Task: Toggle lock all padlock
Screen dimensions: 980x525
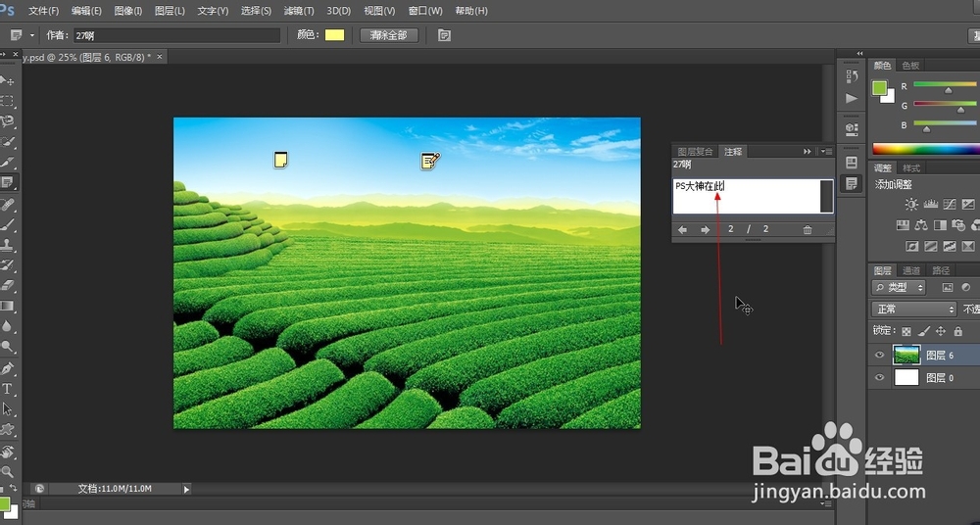Action: coord(958,331)
